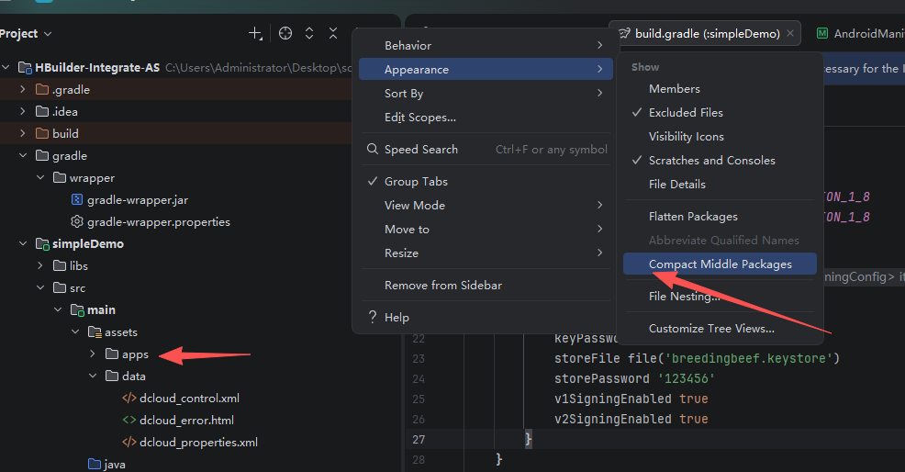Image resolution: width=905 pixels, height=472 pixels.
Task: Collapse the gradle folder
Action: 23,155
